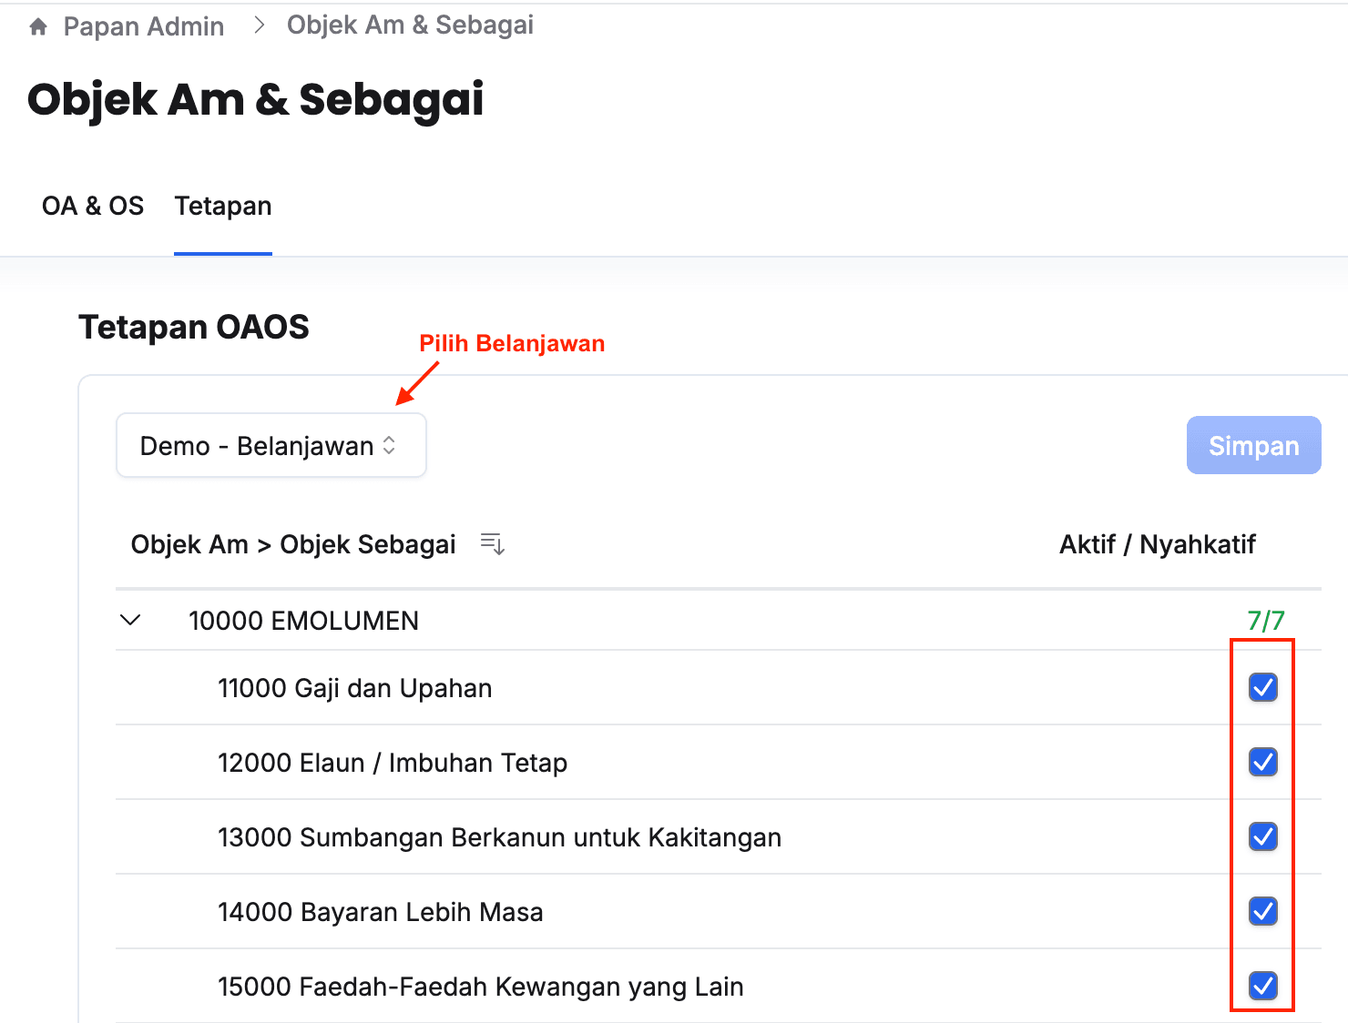Untick the 14000 Bayaran Lebih Masa checkbox
The width and height of the screenshot is (1348, 1023).
[1262, 911]
